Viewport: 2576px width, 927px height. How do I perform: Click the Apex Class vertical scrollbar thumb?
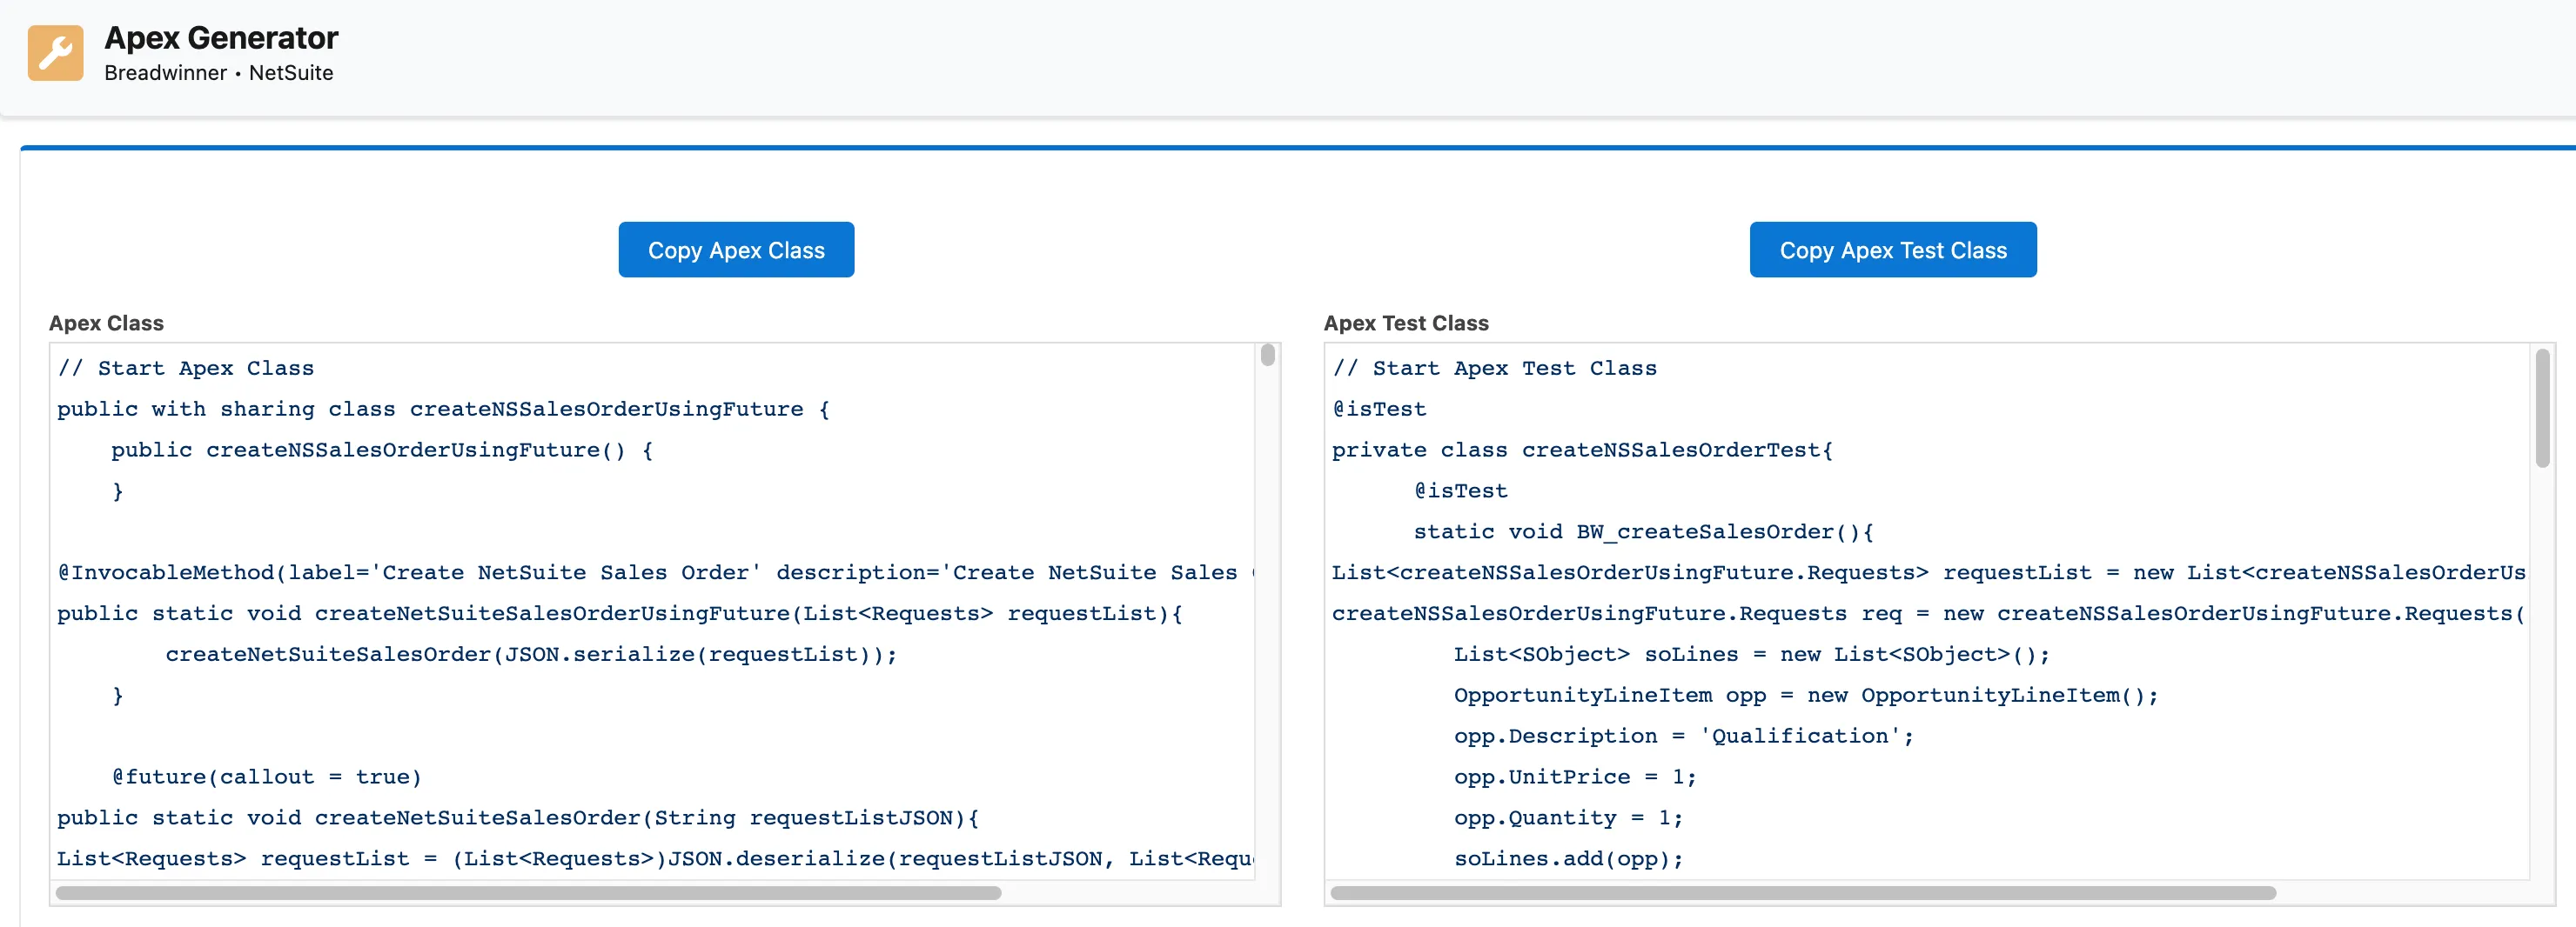click(1267, 356)
